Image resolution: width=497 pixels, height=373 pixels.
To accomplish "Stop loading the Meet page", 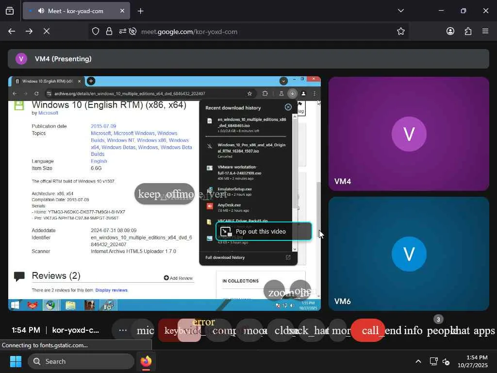I will (x=46, y=31).
